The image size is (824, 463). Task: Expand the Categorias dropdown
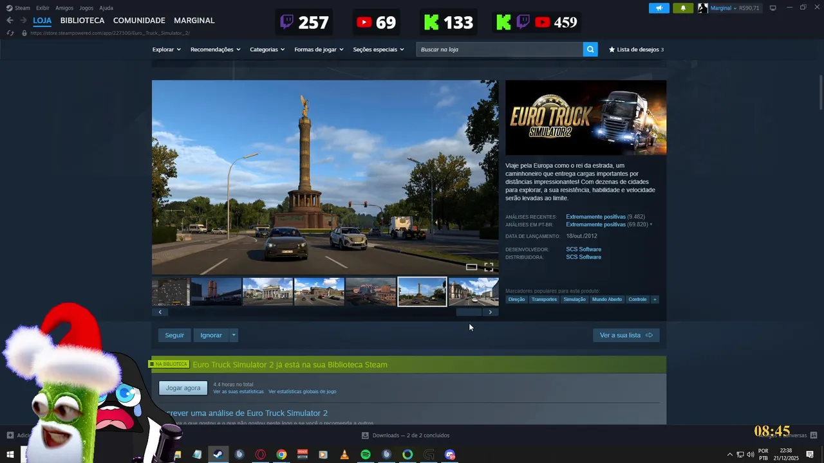click(x=267, y=50)
